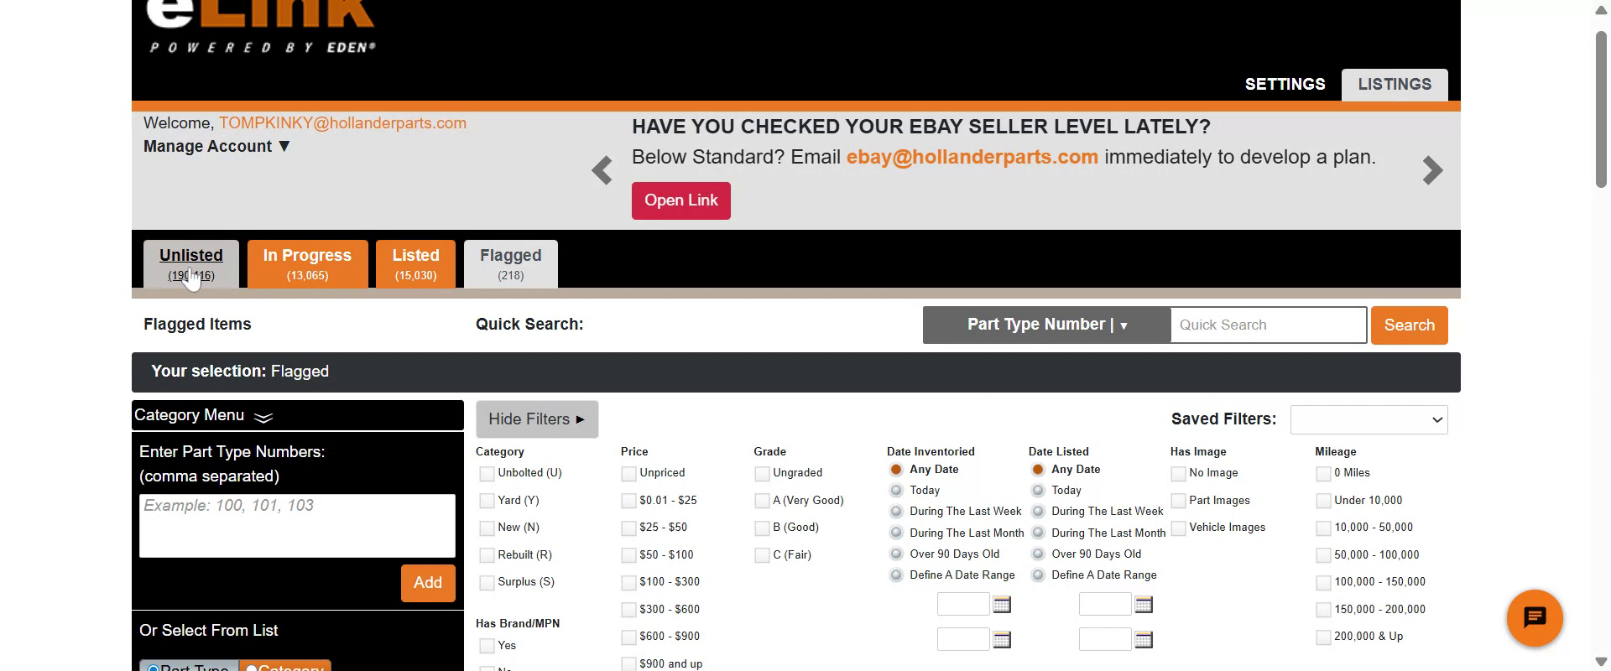The height and width of the screenshot is (671, 1611).
Task: Click the next banner arrow icon
Action: [1432, 171]
